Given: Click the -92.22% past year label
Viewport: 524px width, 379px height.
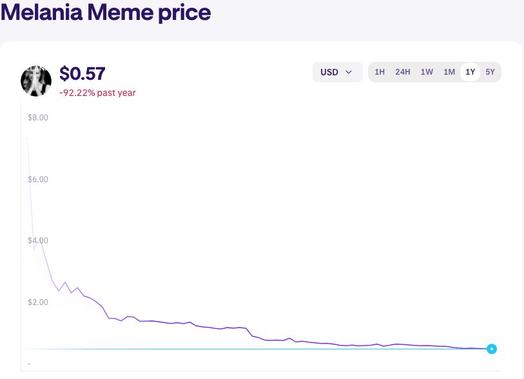Looking at the screenshot, I should [97, 93].
